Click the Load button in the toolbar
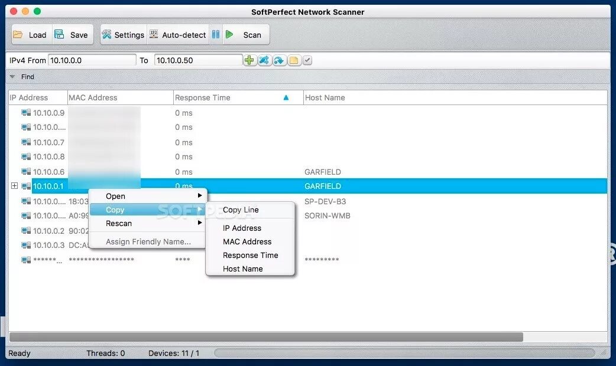Image resolution: width=616 pixels, height=366 pixels. [31, 35]
